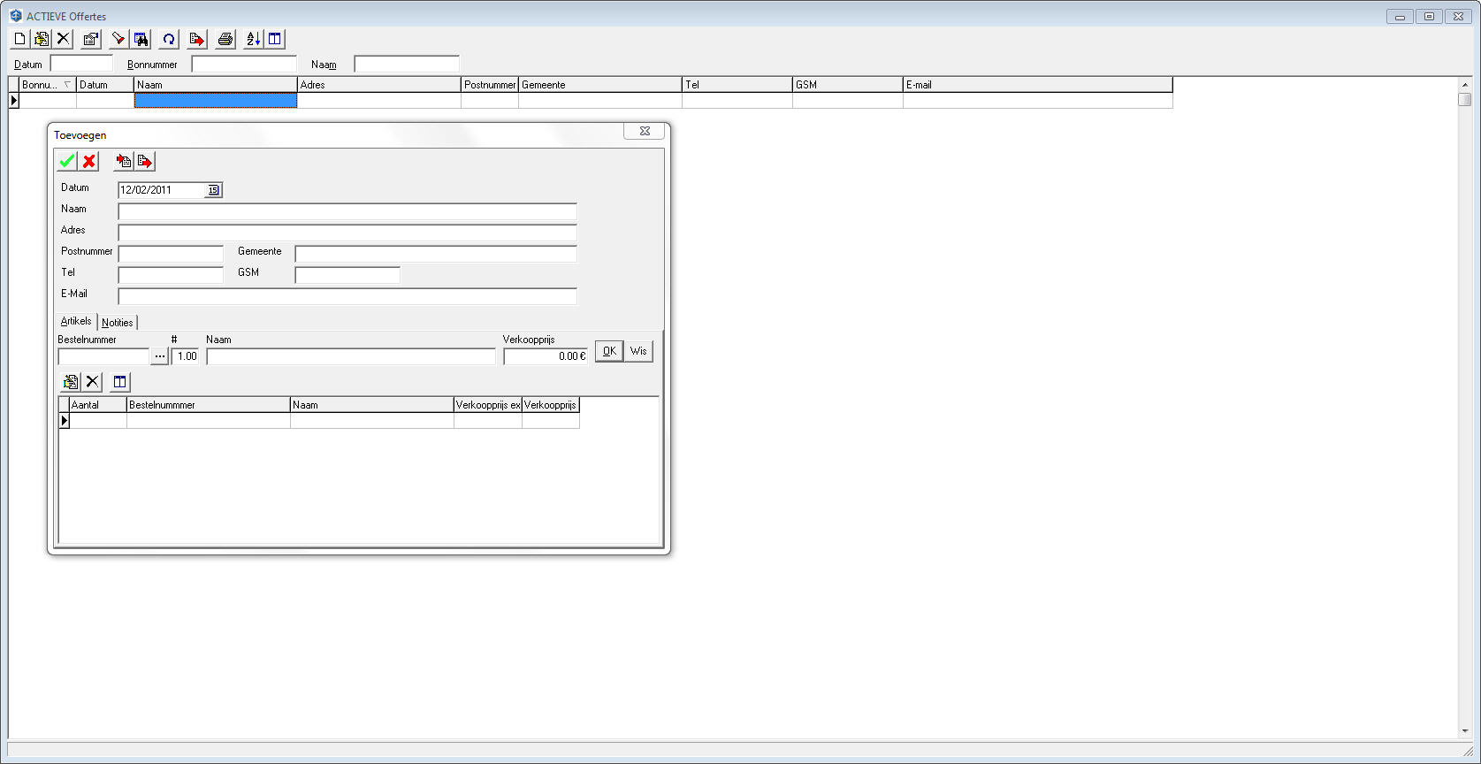Click the blue refresh arrow icon
The height and width of the screenshot is (764, 1481).
click(169, 39)
